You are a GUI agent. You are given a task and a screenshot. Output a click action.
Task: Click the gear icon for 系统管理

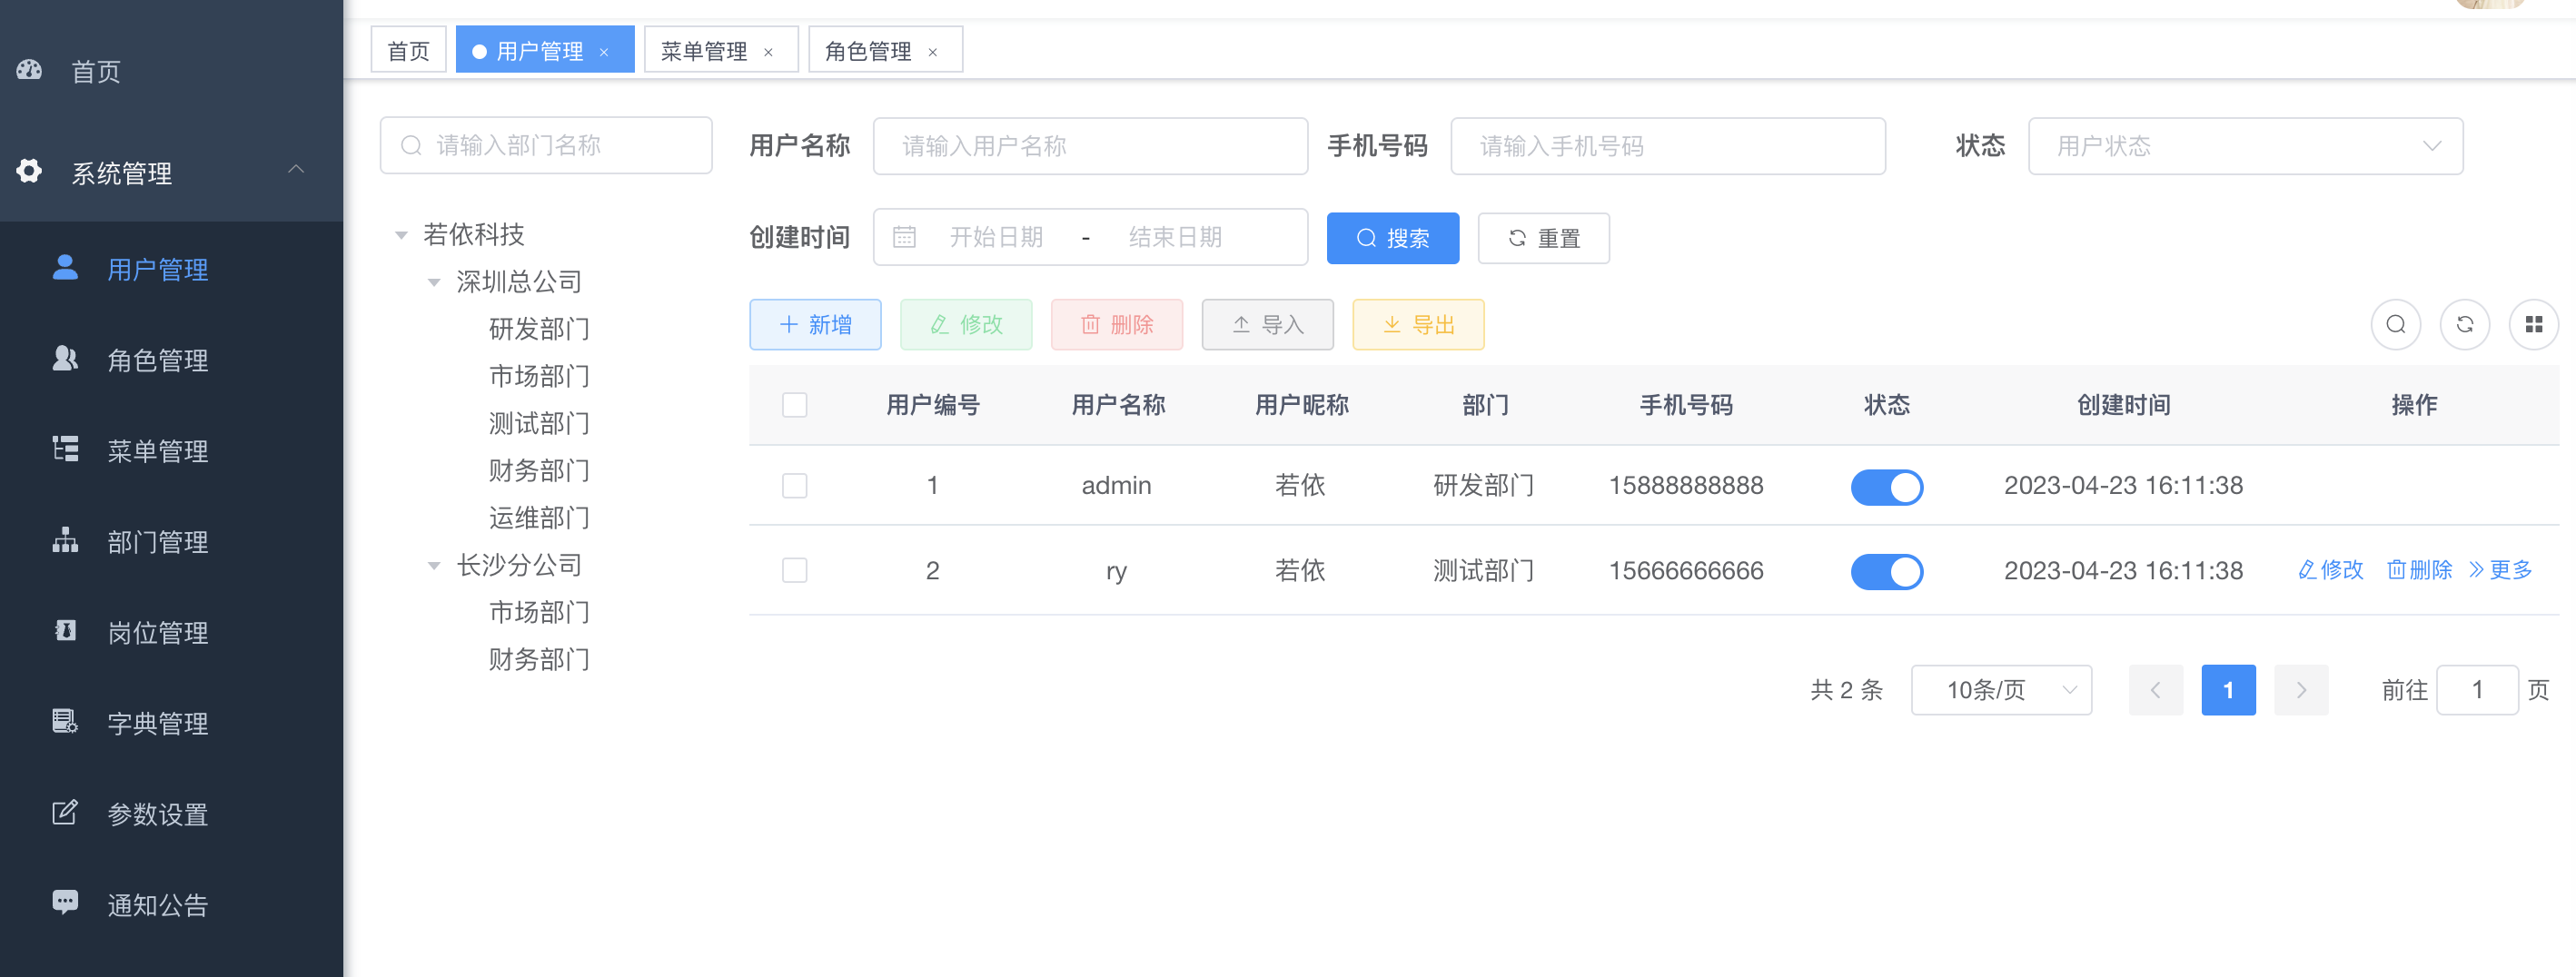(x=29, y=171)
